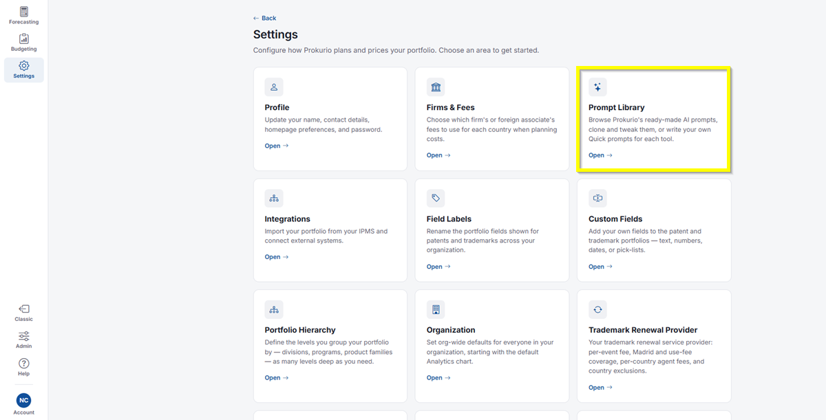This screenshot has width=826, height=420.
Task: Click the Firms & Fees title
Action: (x=451, y=107)
